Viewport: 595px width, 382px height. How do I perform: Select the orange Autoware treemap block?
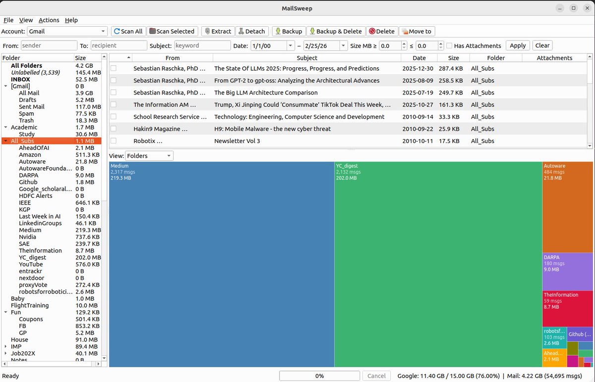568,207
